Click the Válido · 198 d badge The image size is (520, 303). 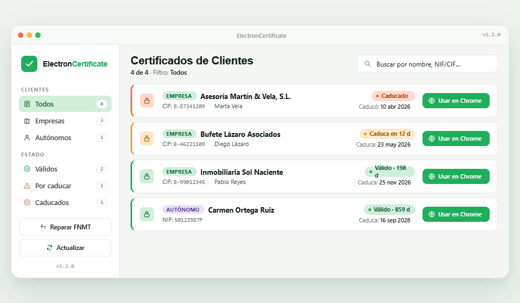[390, 172]
